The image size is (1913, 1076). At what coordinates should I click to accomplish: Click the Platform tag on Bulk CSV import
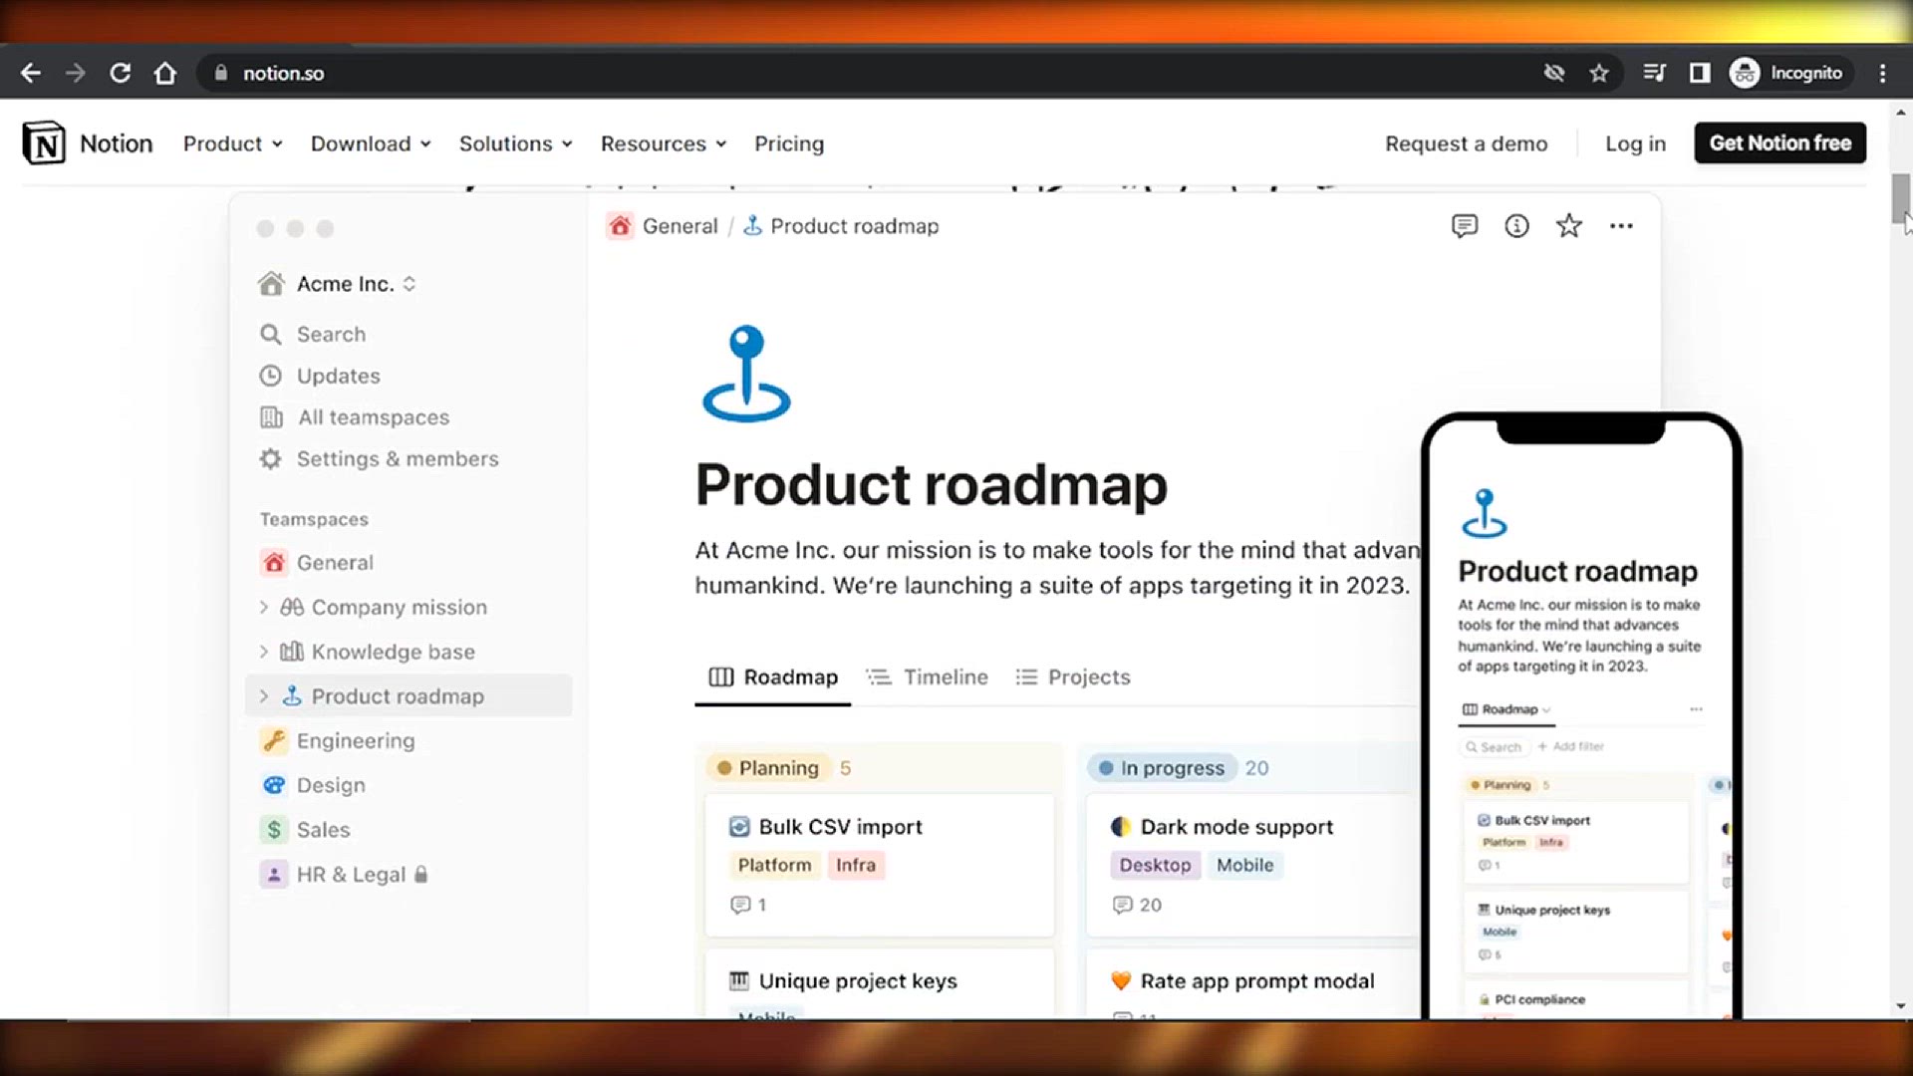774,865
